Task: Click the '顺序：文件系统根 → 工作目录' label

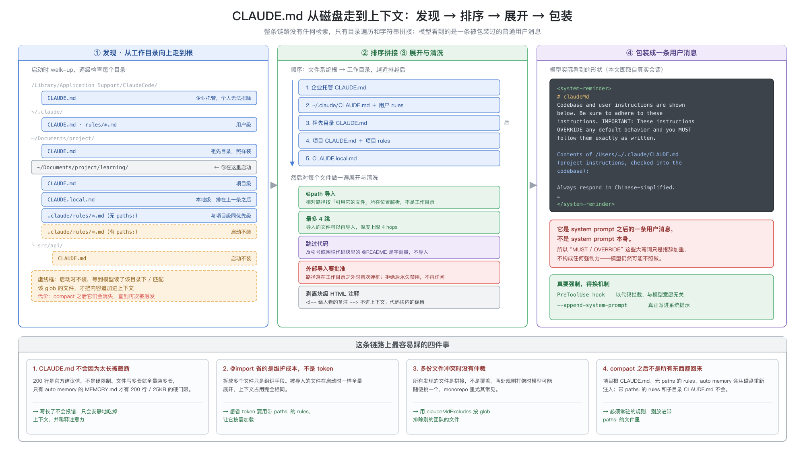Action: 348,70
